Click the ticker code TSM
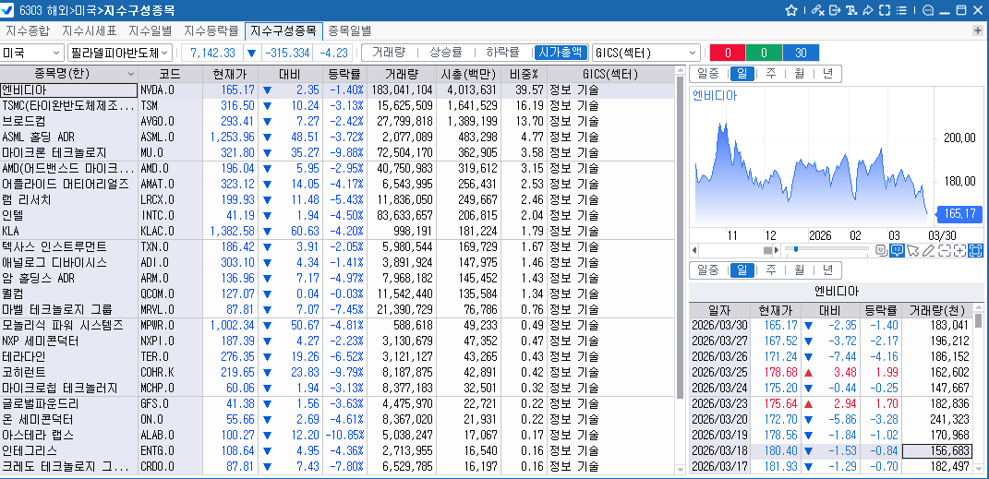This screenshot has height=479, width=989. 149,105
